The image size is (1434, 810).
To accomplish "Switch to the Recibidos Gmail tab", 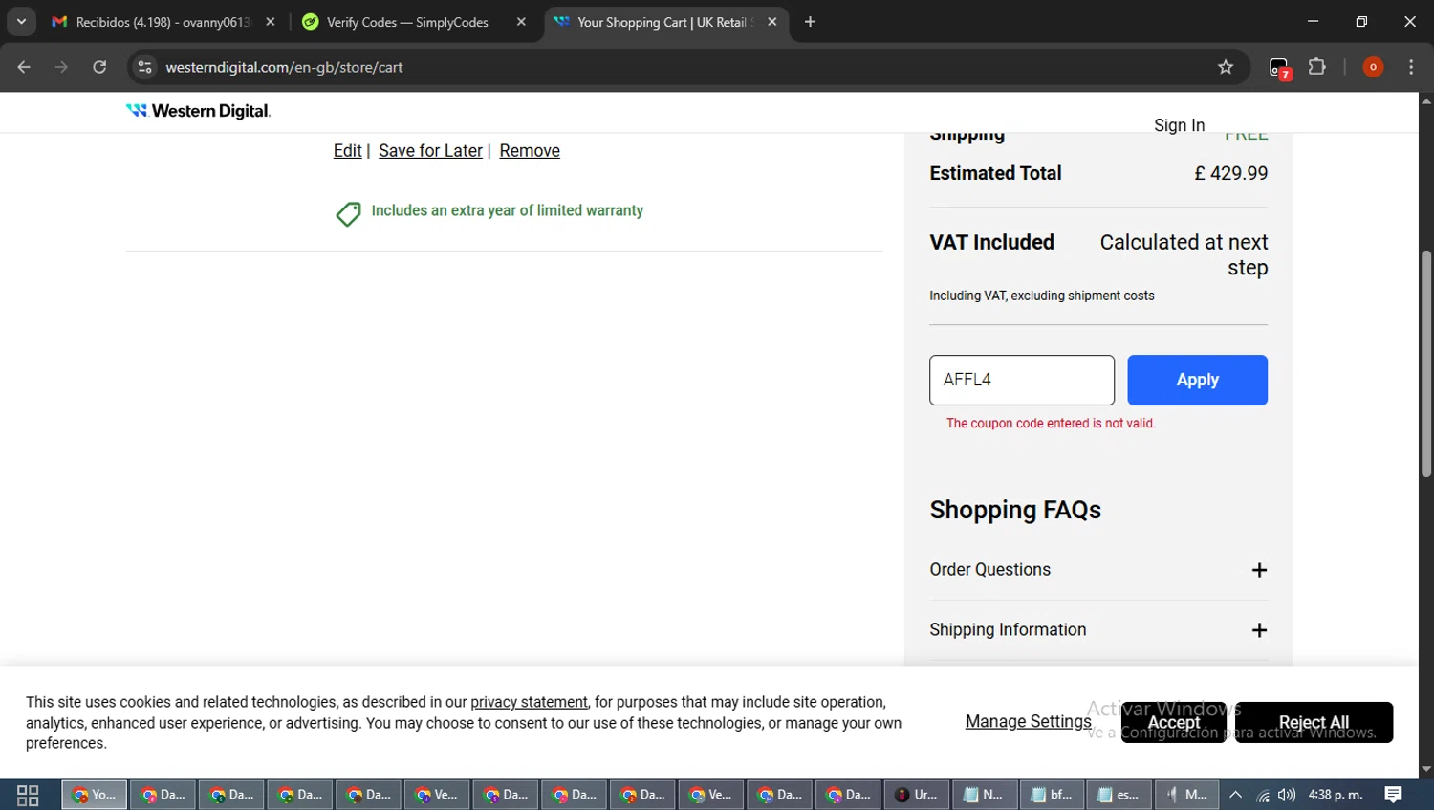I will (163, 21).
